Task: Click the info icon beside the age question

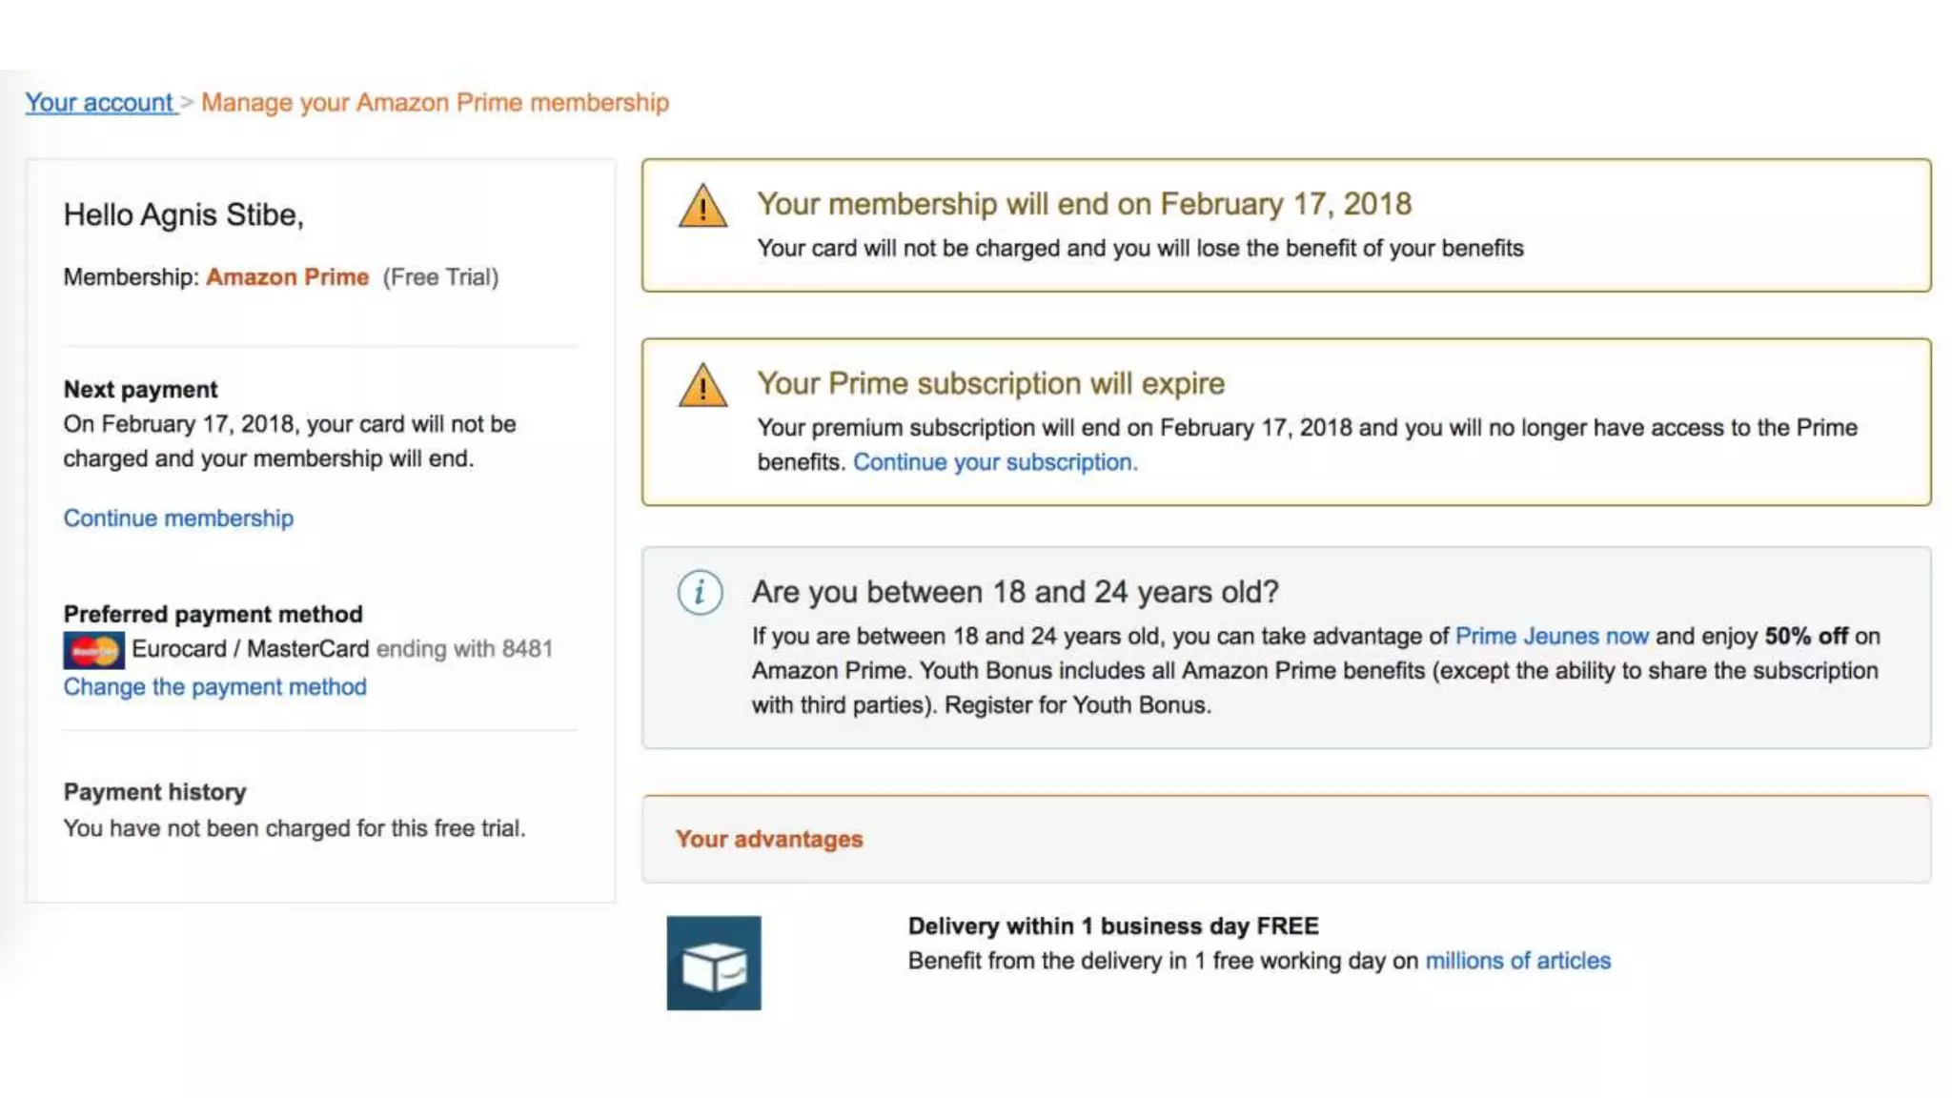Action: click(700, 592)
